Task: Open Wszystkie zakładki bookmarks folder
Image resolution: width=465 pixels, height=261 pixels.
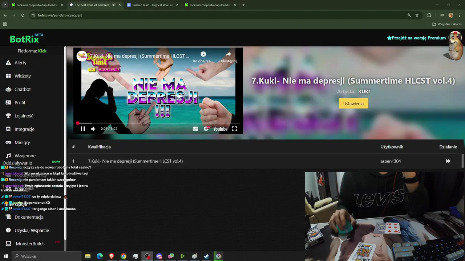Action: tap(446, 24)
